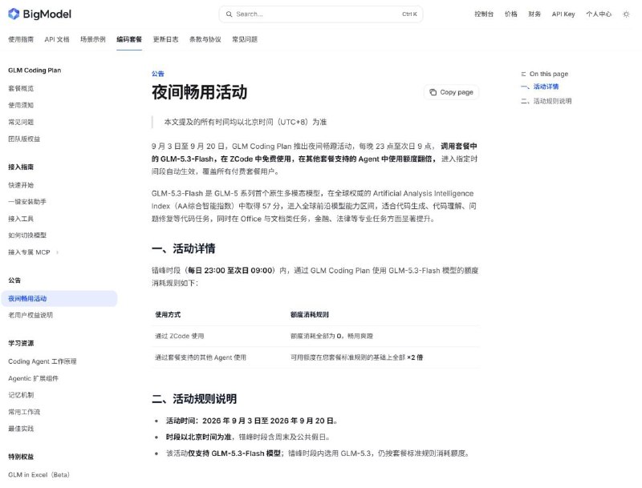Click the 额度消耗规则 table header
Screen dimensions: 642x488
[310, 315]
